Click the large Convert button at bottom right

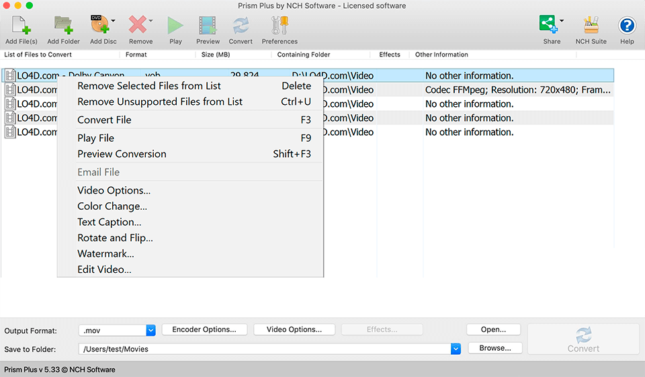pyautogui.click(x=583, y=339)
